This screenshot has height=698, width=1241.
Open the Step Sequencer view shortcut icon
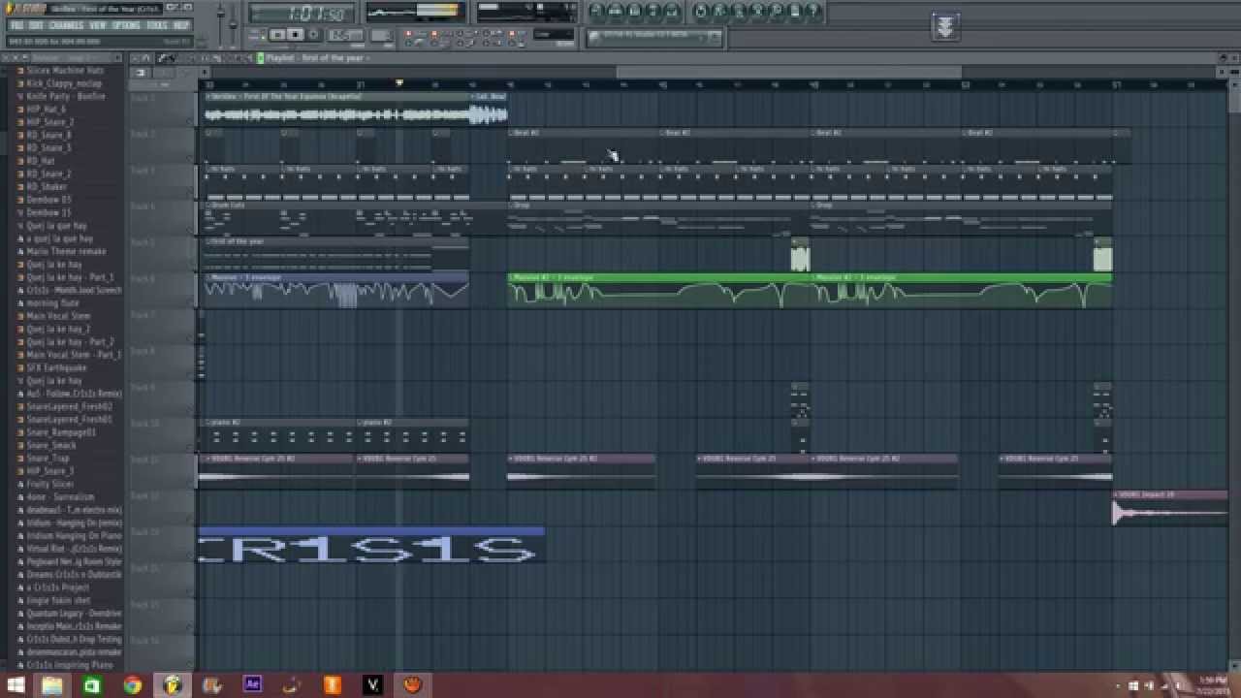point(616,12)
